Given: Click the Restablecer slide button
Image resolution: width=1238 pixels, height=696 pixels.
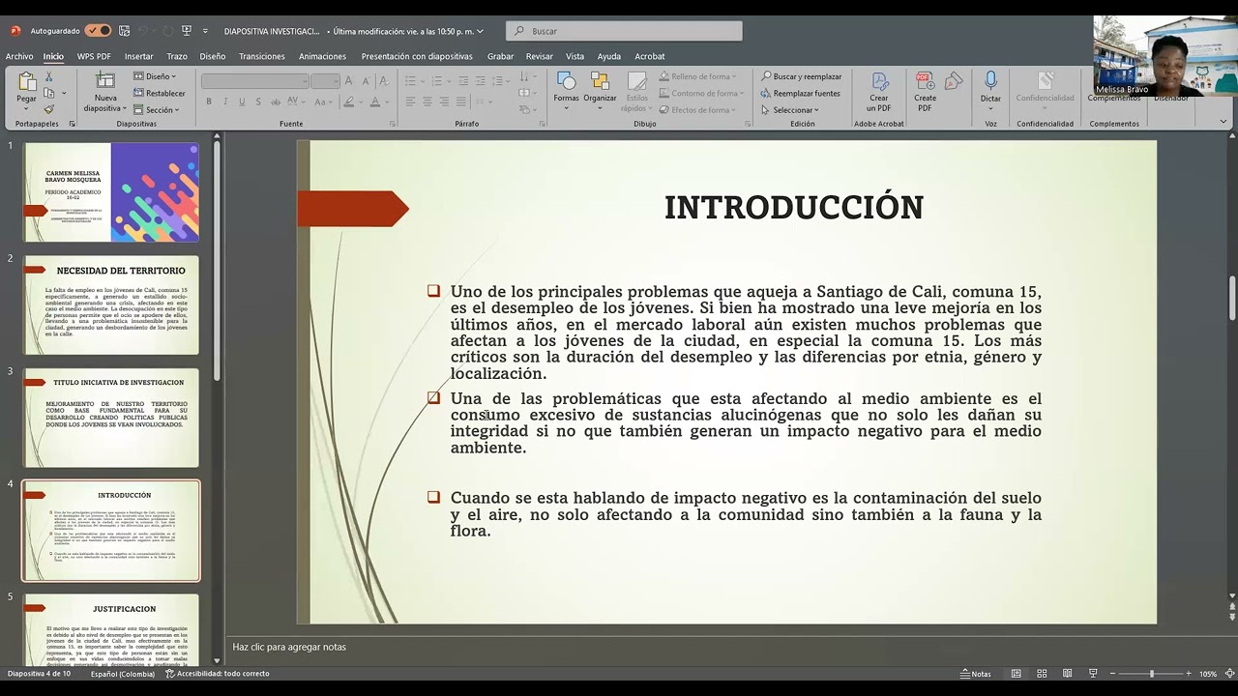Looking at the screenshot, I should click(160, 93).
